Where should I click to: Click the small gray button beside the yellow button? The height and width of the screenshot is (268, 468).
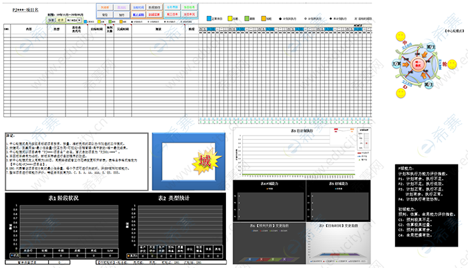coord(51,20)
